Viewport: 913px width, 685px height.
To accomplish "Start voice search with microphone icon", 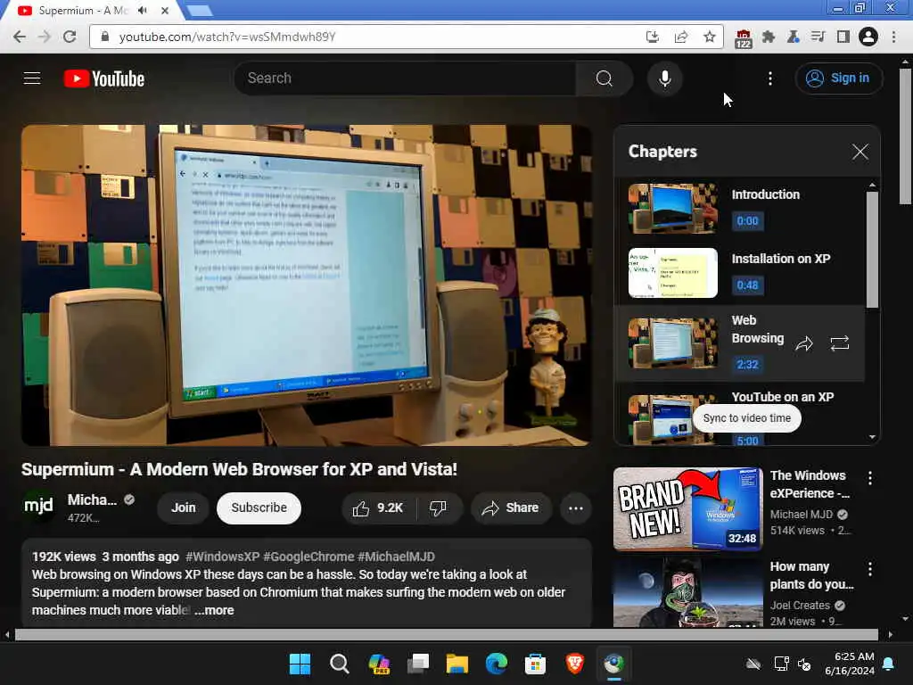I will coord(664,78).
